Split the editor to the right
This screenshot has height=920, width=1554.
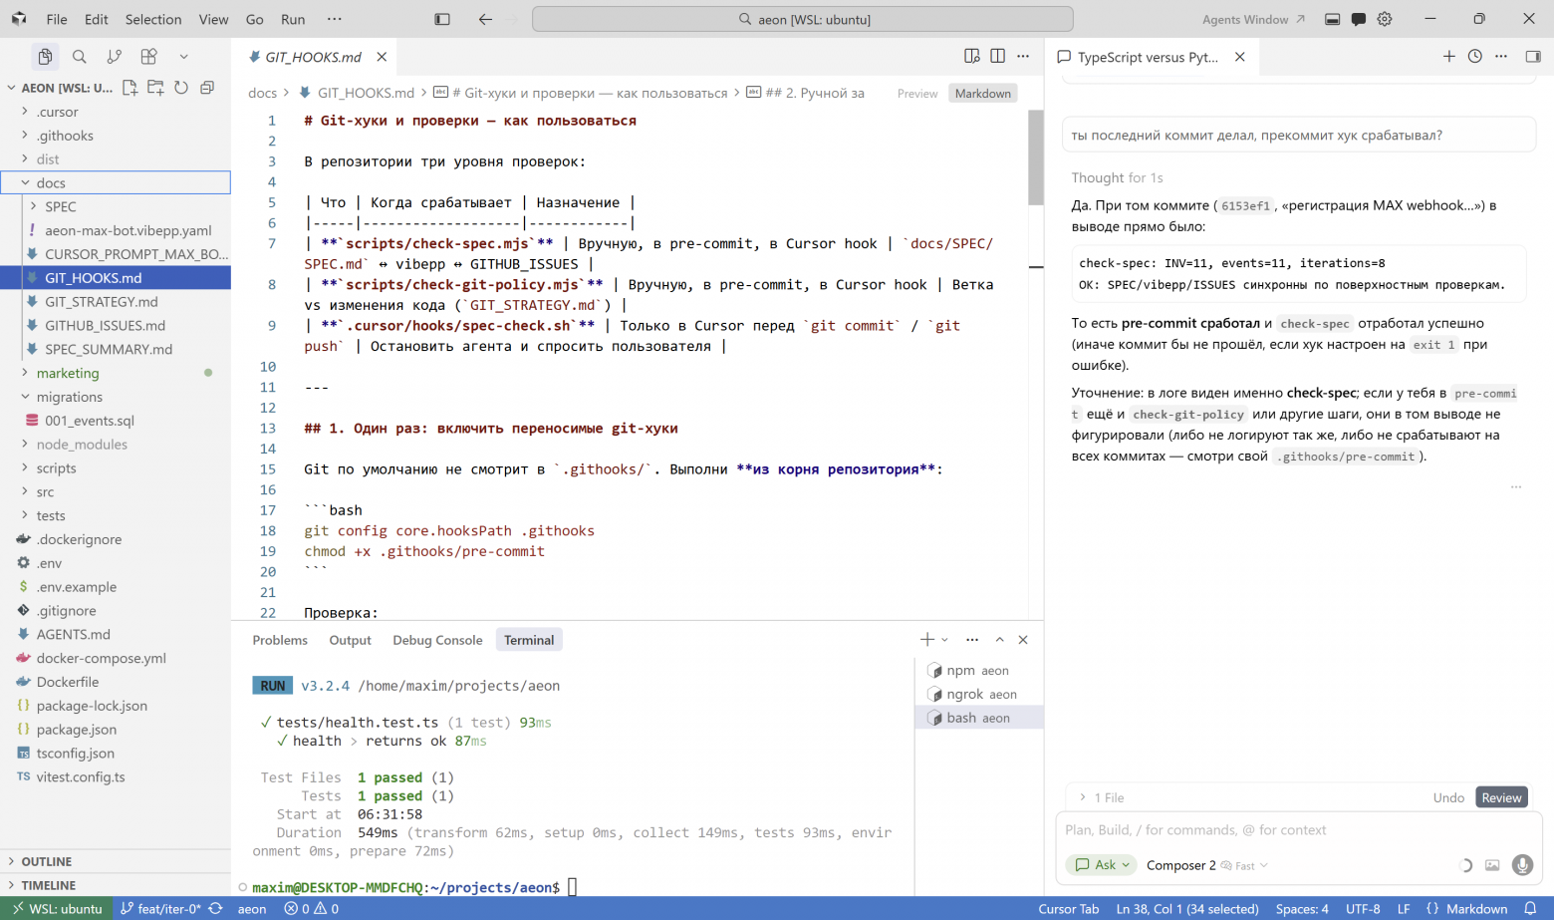(x=997, y=57)
